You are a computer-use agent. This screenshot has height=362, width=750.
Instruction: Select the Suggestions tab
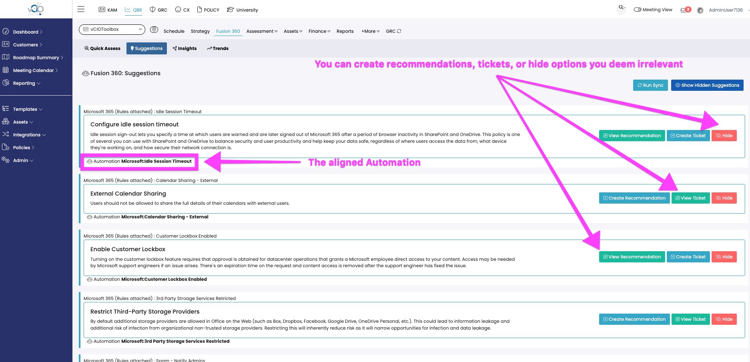(x=146, y=48)
